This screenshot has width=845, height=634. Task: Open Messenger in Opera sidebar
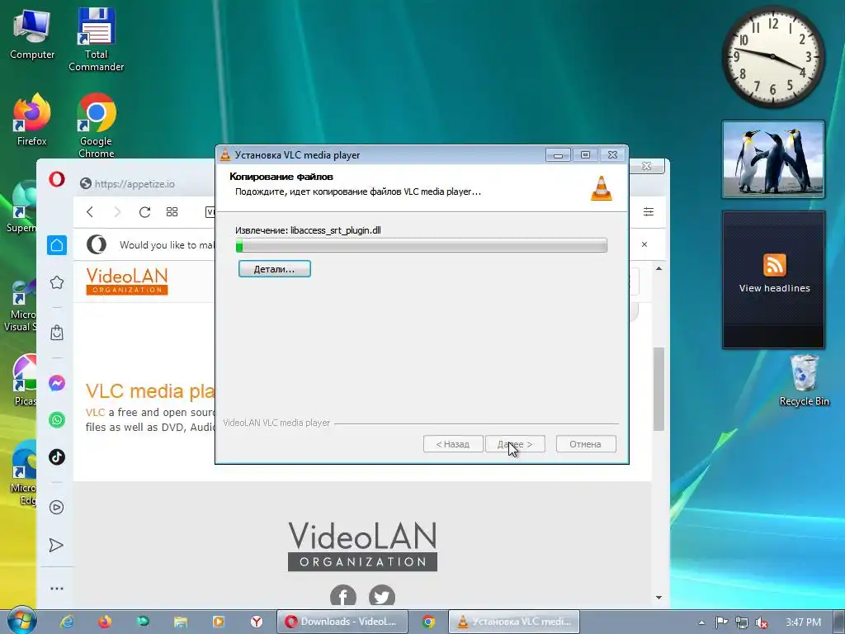coord(57,383)
